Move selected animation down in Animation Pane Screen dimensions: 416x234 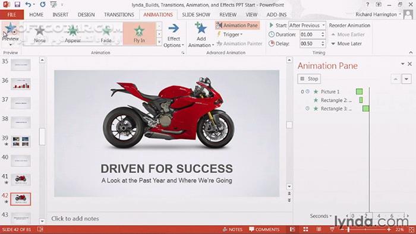point(406,79)
